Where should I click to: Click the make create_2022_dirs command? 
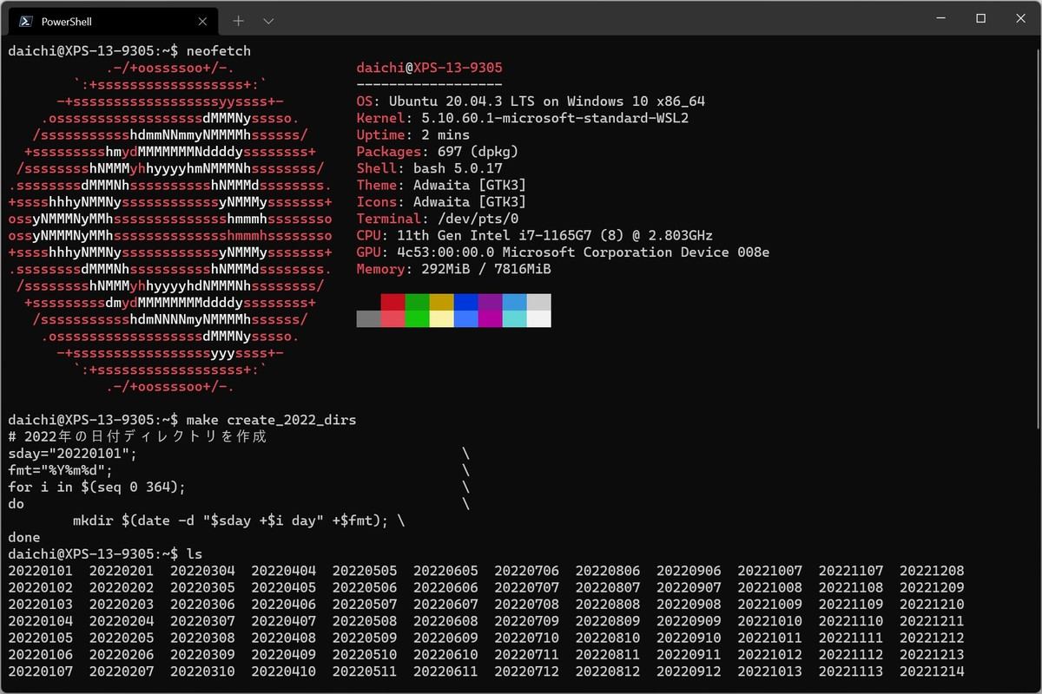pyautogui.click(x=271, y=420)
